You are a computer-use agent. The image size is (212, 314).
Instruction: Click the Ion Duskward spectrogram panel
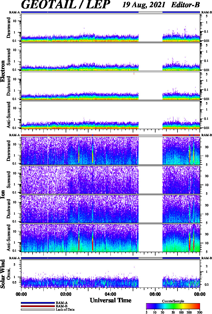point(110,209)
